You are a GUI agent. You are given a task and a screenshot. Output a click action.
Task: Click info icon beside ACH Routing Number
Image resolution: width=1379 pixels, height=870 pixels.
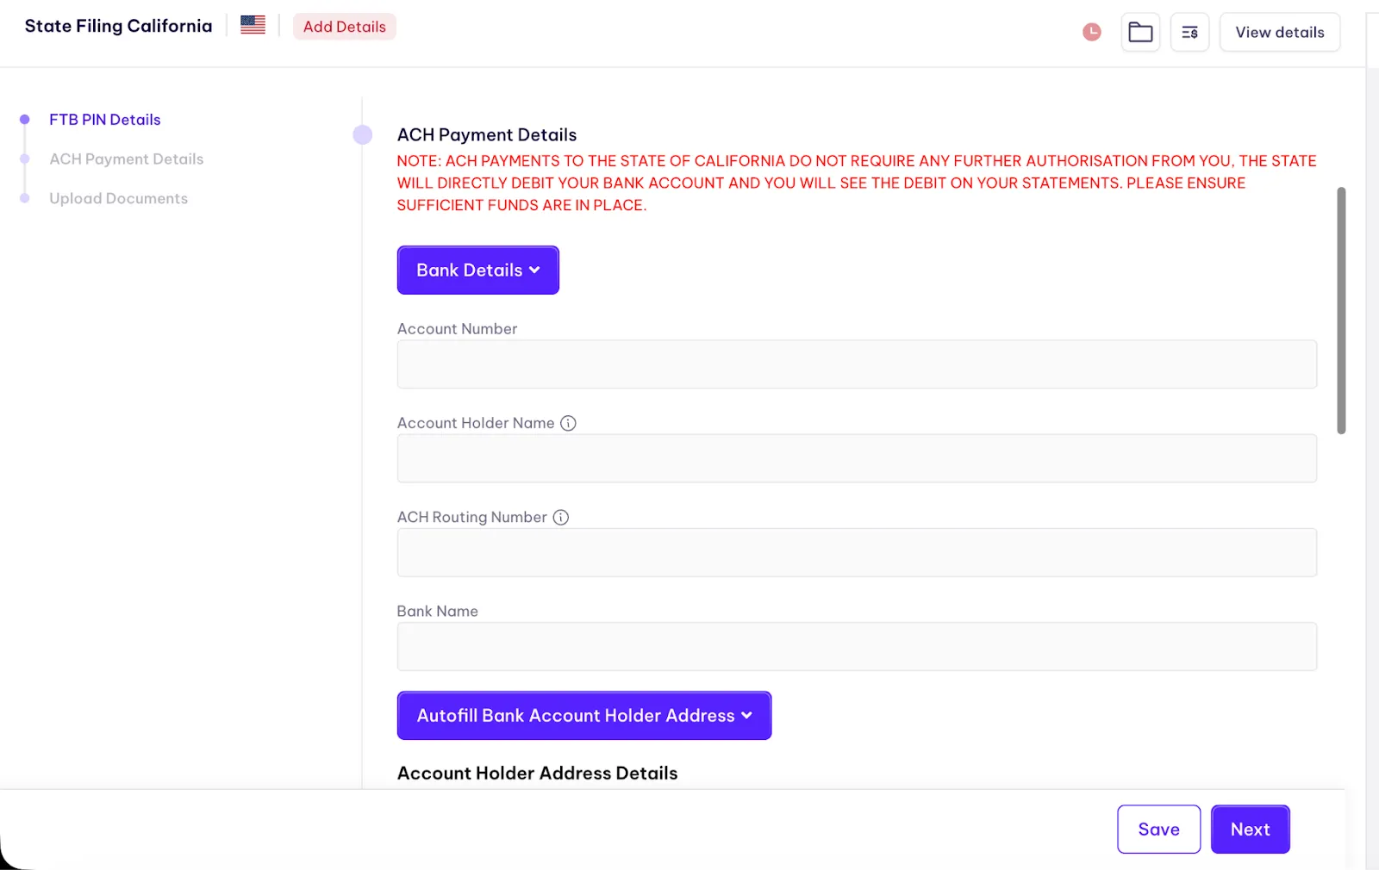click(x=561, y=517)
